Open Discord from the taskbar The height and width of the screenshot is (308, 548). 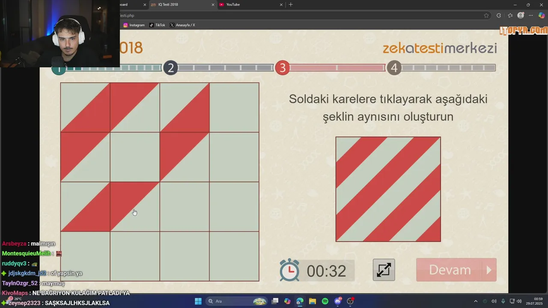click(x=338, y=301)
